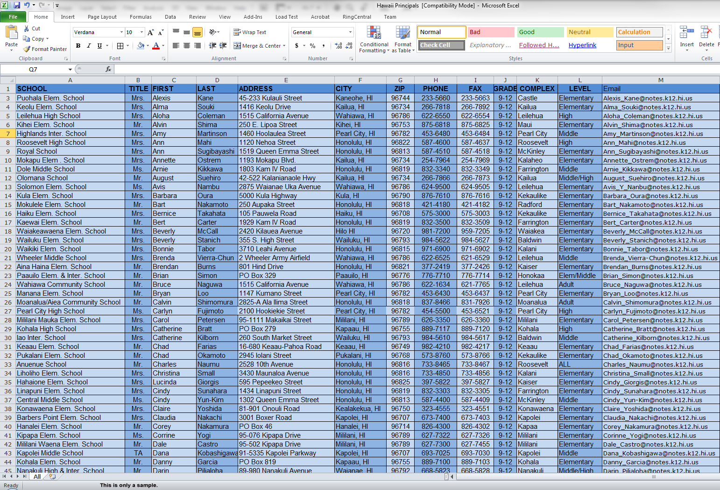Apply Percent Style to cells
Viewport: 720px width, 490px height.
click(312, 46)
